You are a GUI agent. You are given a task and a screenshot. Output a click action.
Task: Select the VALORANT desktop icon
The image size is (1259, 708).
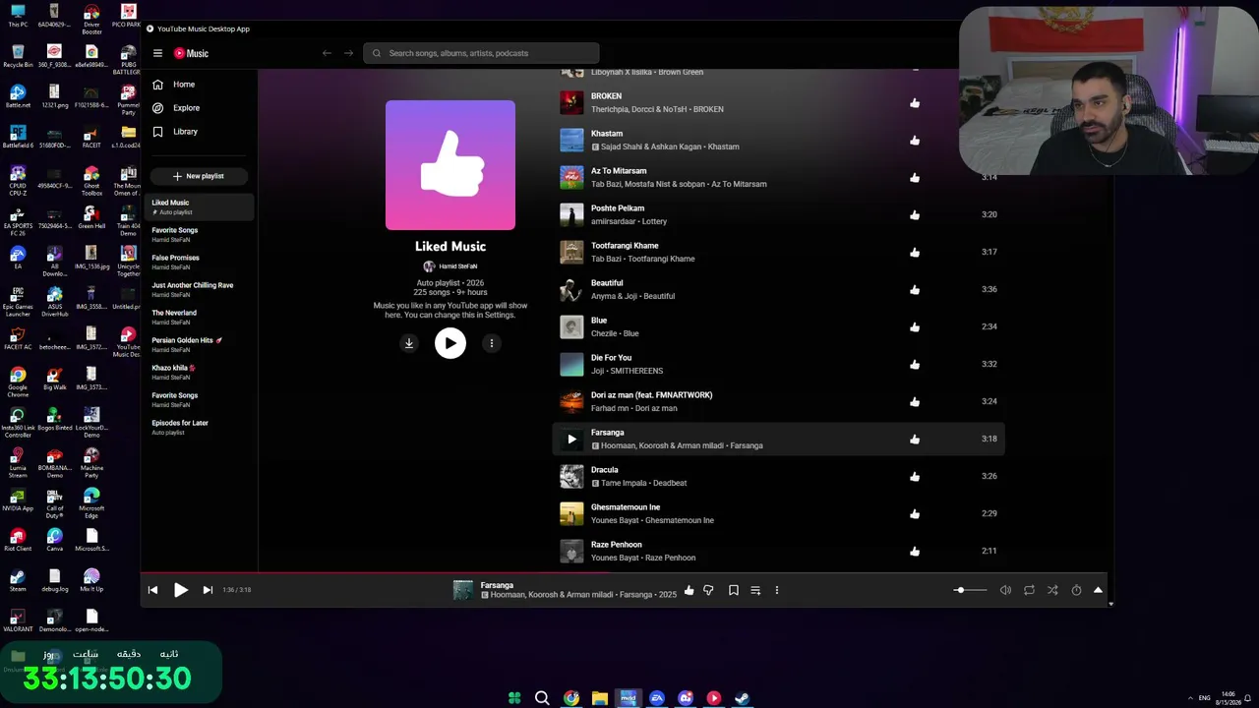click(18, 620)
